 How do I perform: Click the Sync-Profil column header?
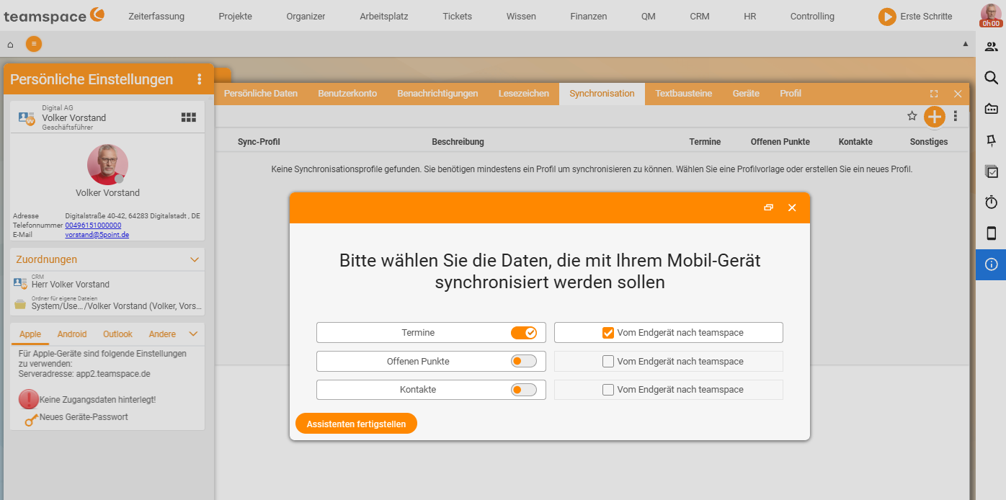[x=259, y=142]
